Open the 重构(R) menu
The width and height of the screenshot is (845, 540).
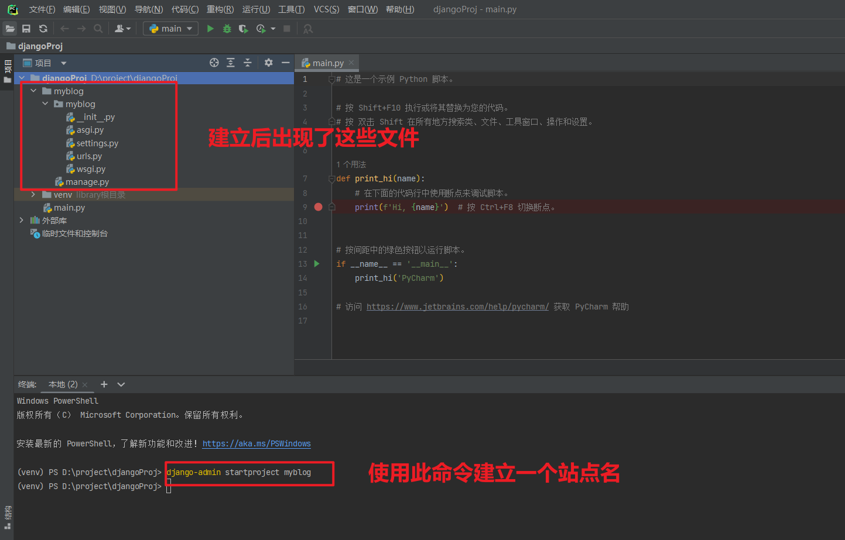tap(220, 9)
